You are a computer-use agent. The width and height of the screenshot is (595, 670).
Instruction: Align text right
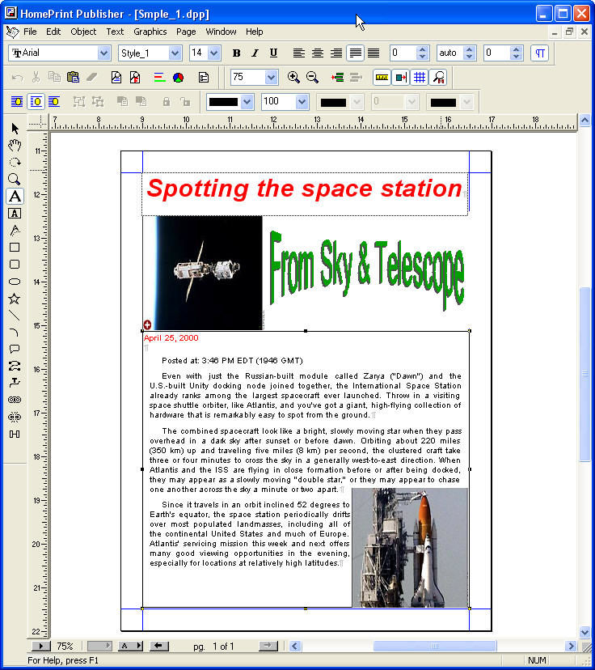336,53
